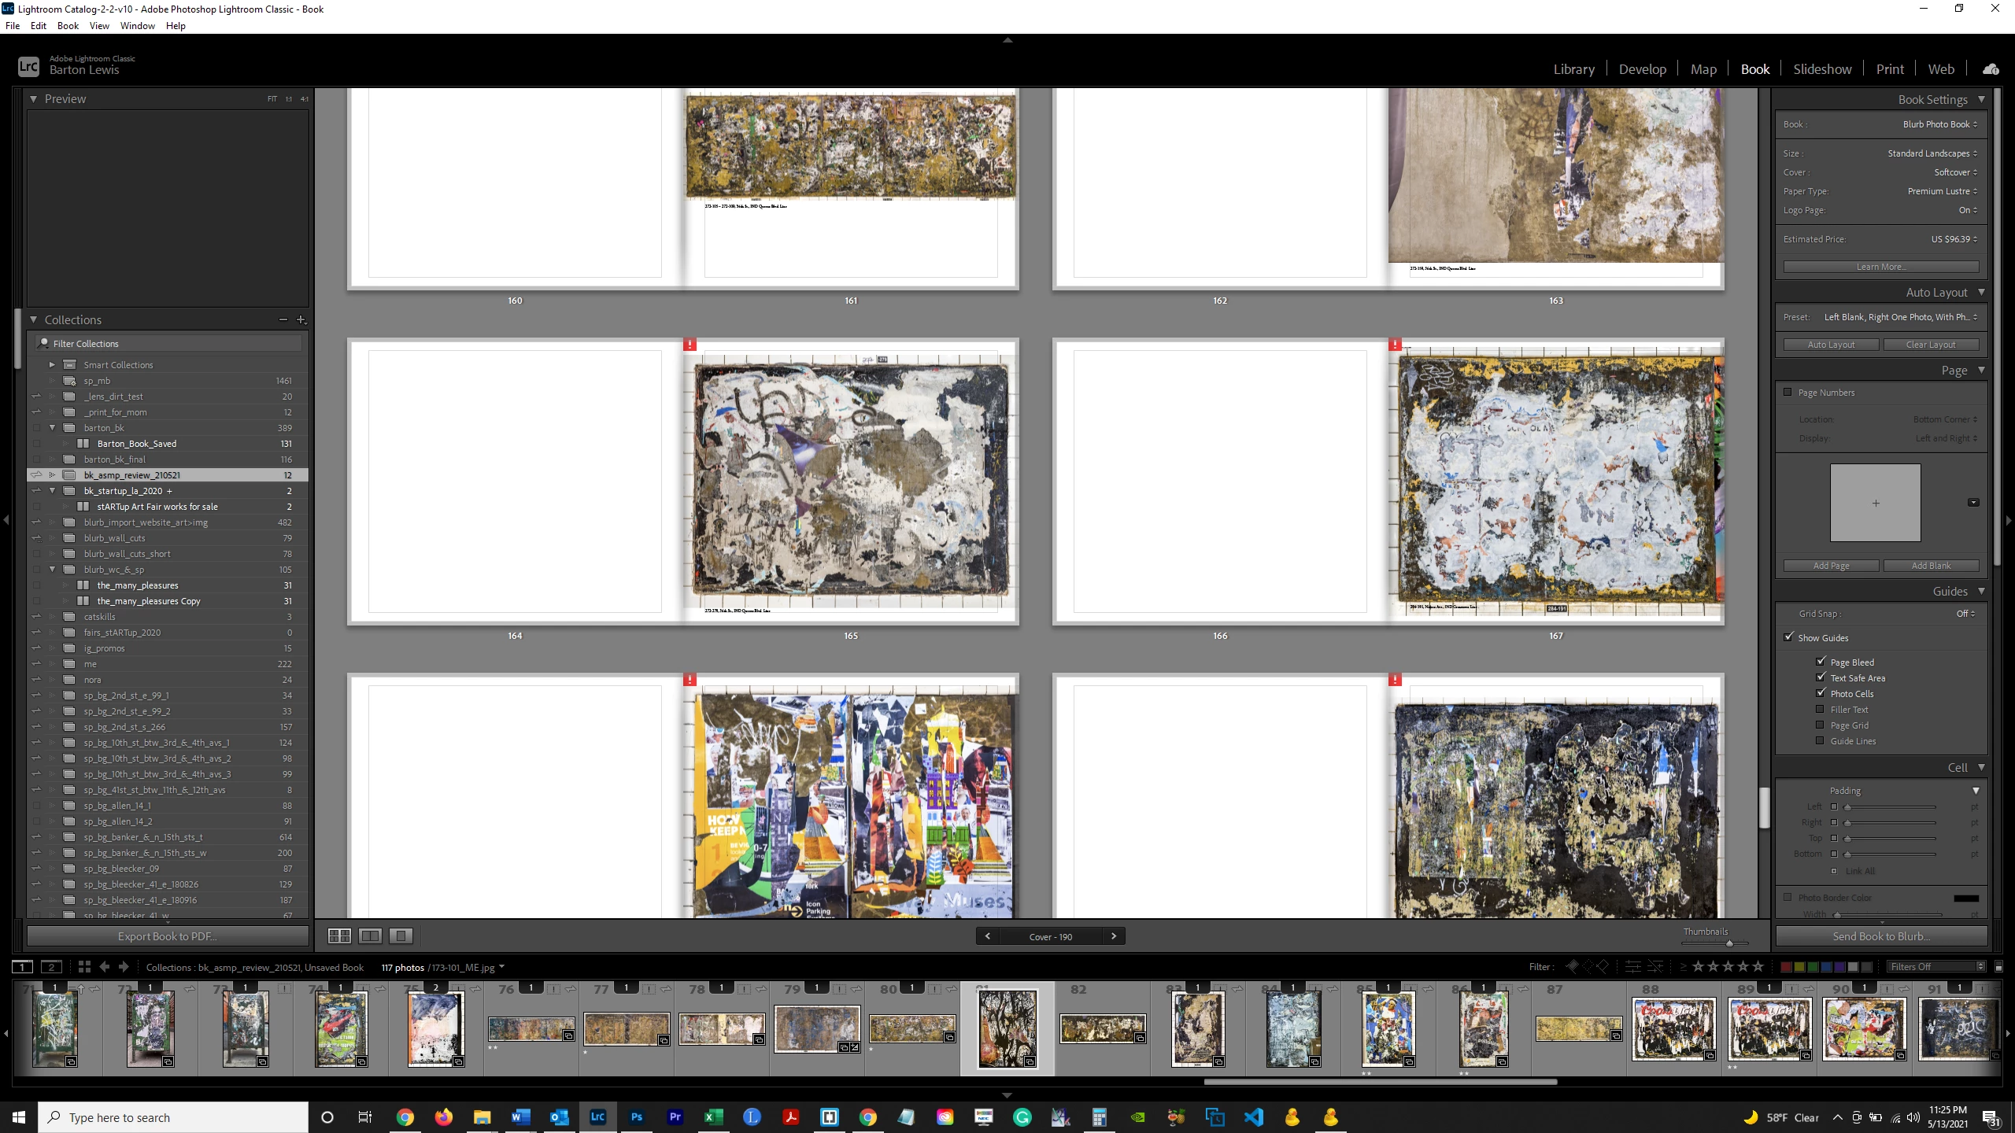The image size is (2015, 1133).
Task: Open the Book menu
Action: click(68, 25)
